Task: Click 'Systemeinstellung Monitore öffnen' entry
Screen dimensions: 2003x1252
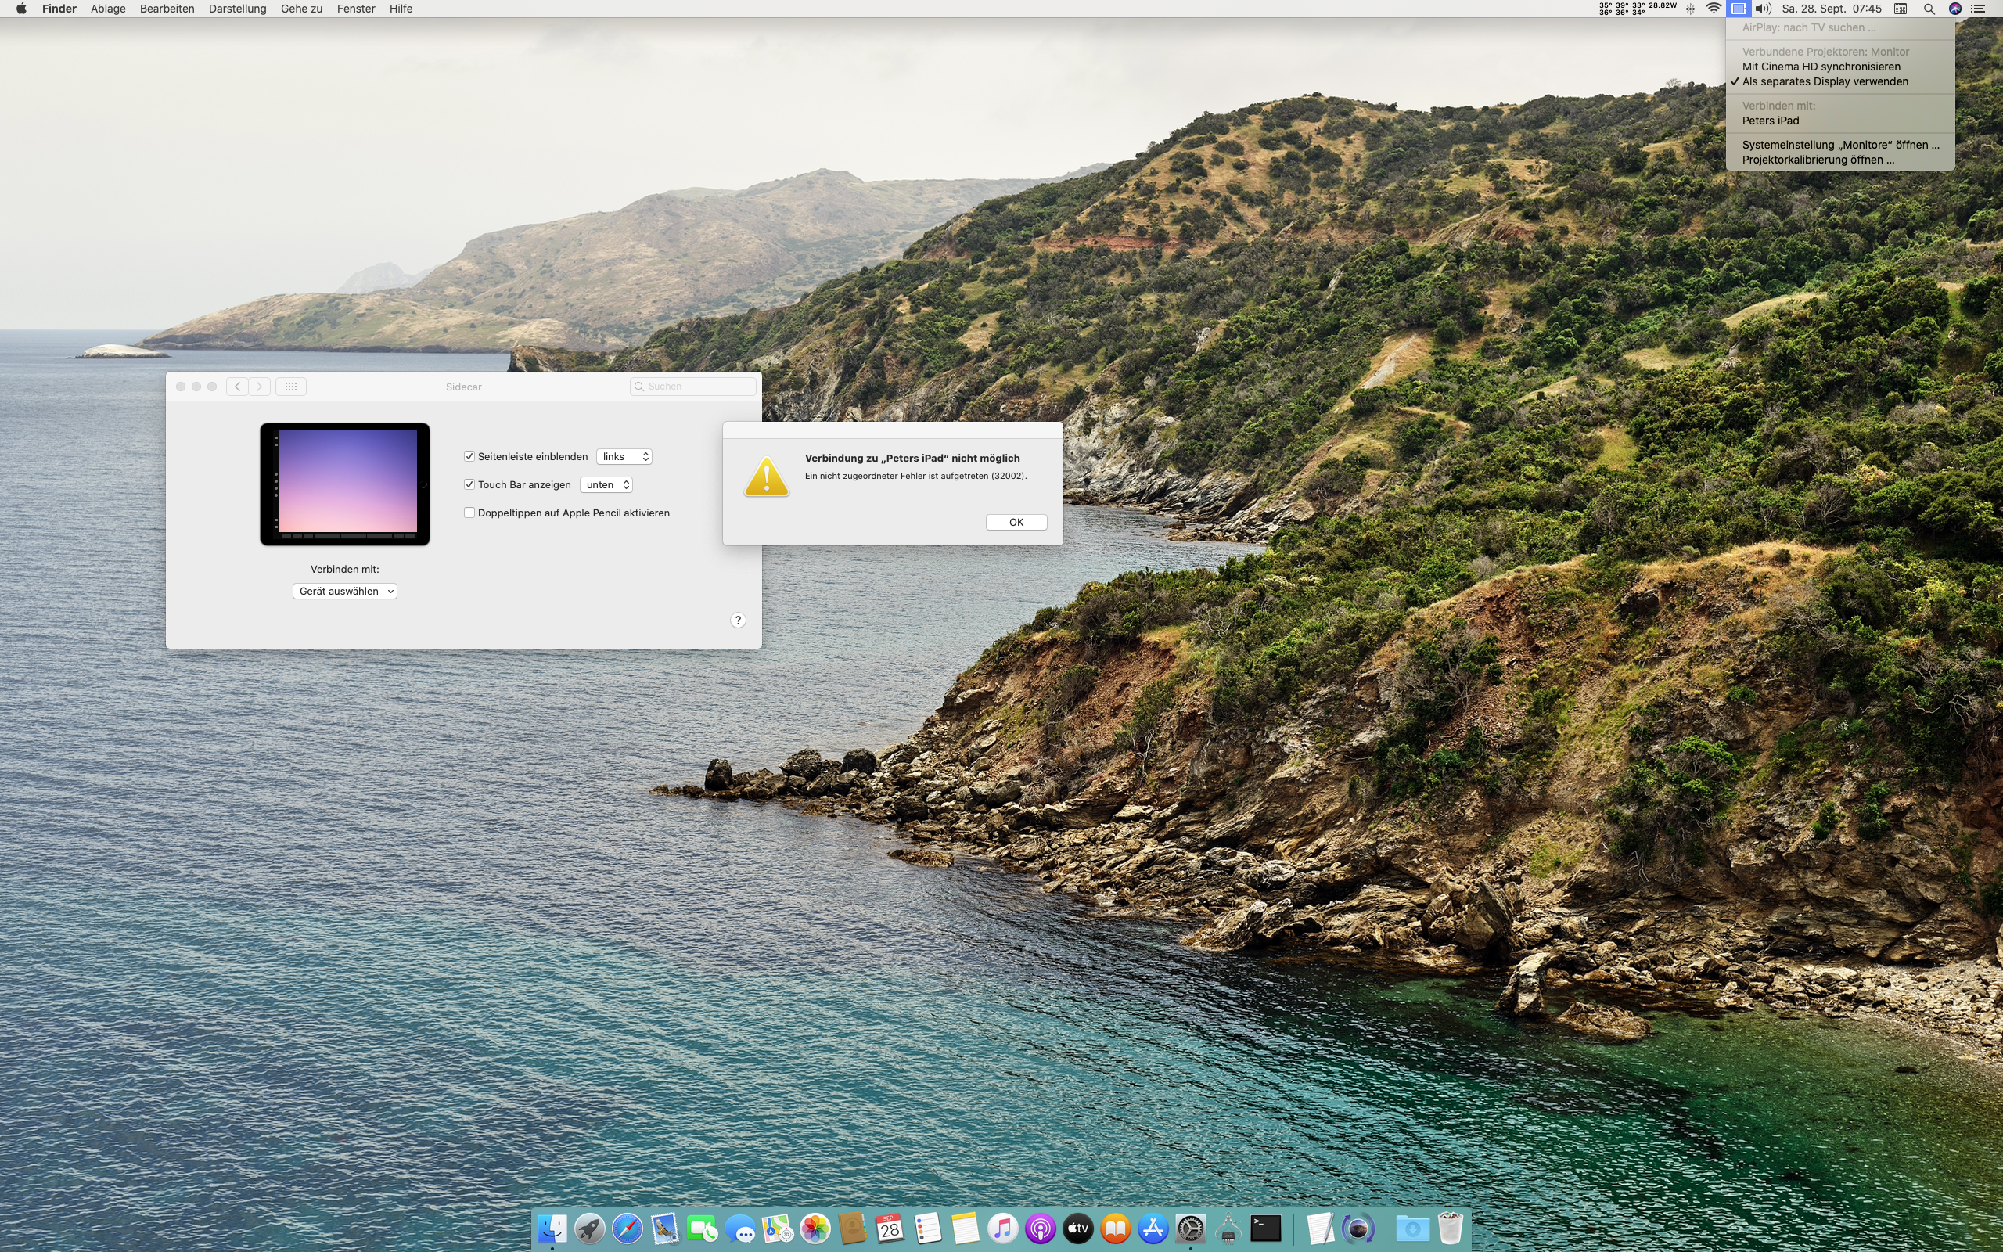Action: [x=1840, y=145]
